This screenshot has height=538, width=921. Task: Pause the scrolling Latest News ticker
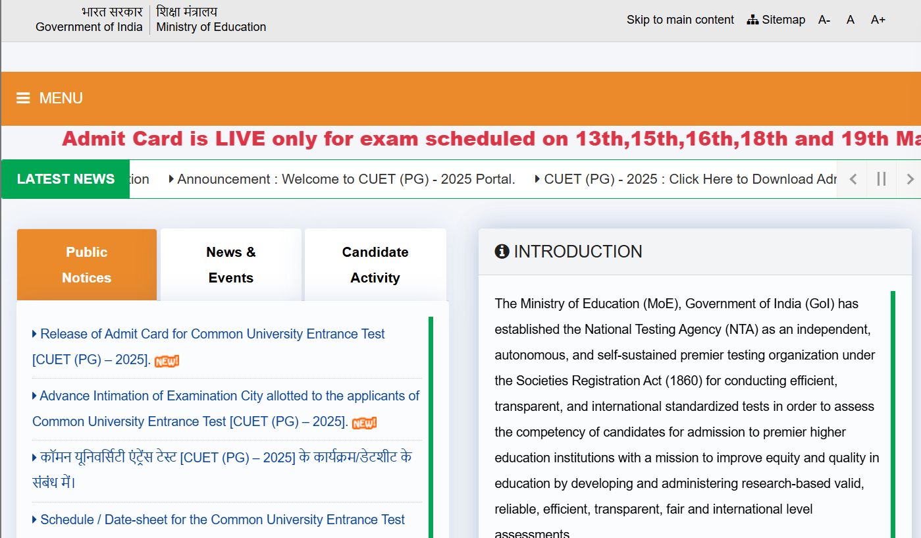pos(882,178)
